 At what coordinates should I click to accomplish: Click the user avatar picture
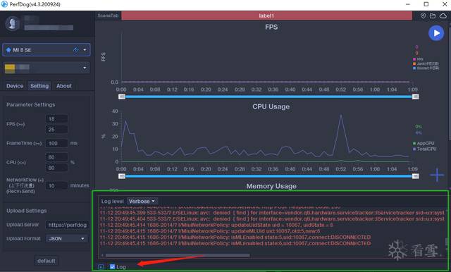pos(13,23)
